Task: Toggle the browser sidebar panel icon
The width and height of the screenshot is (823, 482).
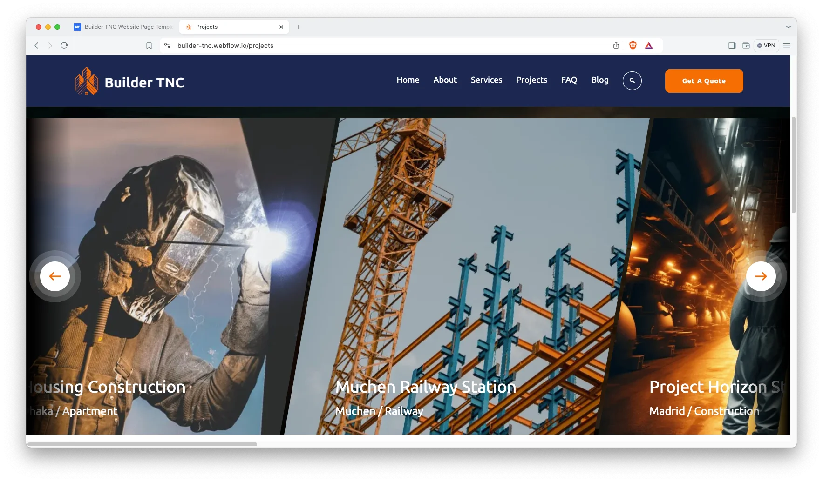Action: [732, 46]
